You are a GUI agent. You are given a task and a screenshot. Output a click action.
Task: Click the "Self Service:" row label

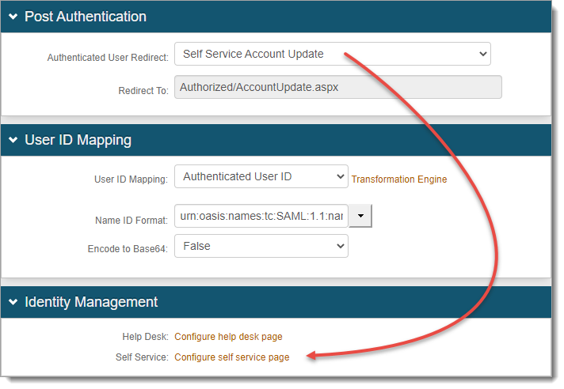pos(142,357)
